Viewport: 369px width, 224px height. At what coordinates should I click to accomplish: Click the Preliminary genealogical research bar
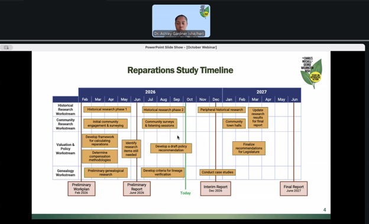pyautogui.click(x=106, y=173)
